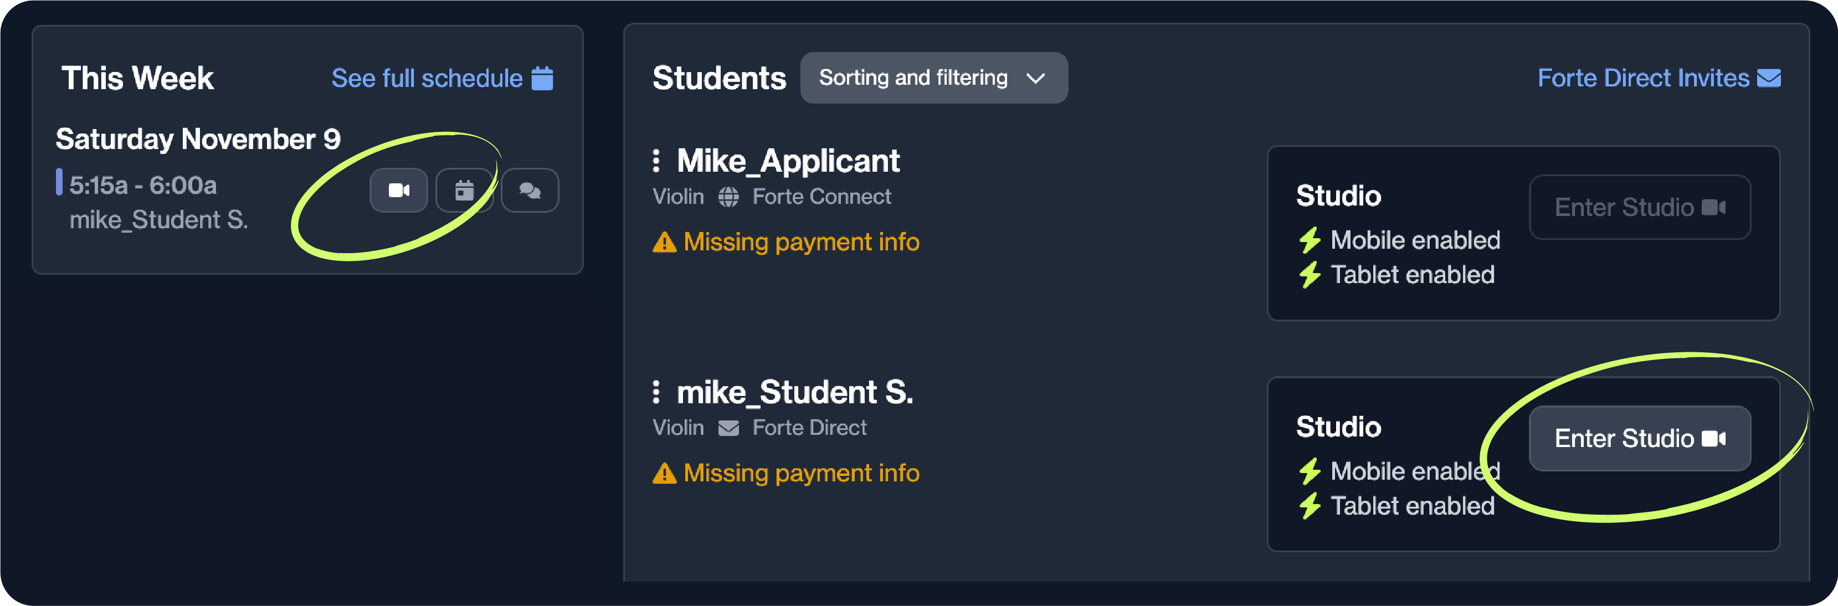1838x606 pixels.
Task: Open chat bubbles icon for mike_Student S. lesson
Action: pos(530,191)
